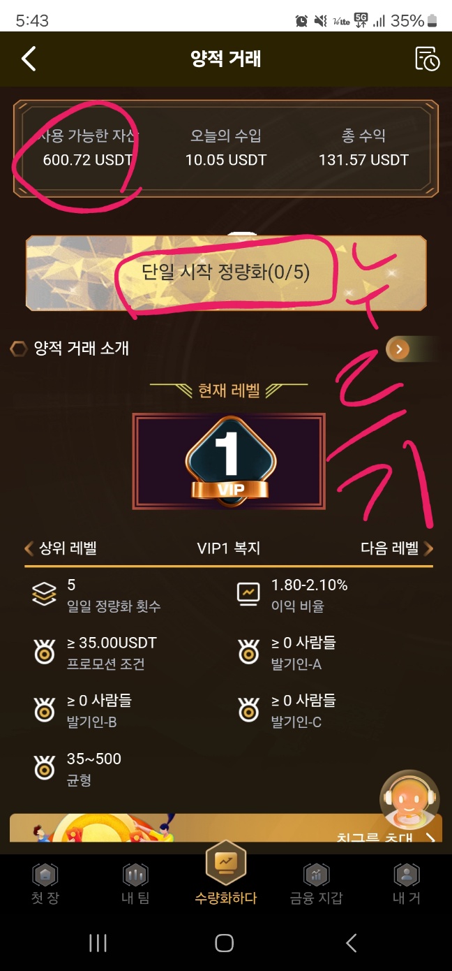Image resolution: width=452 pixels, height=971 pixels.
Task: Select the VIP1 복지 tab label
Action: 229,548
